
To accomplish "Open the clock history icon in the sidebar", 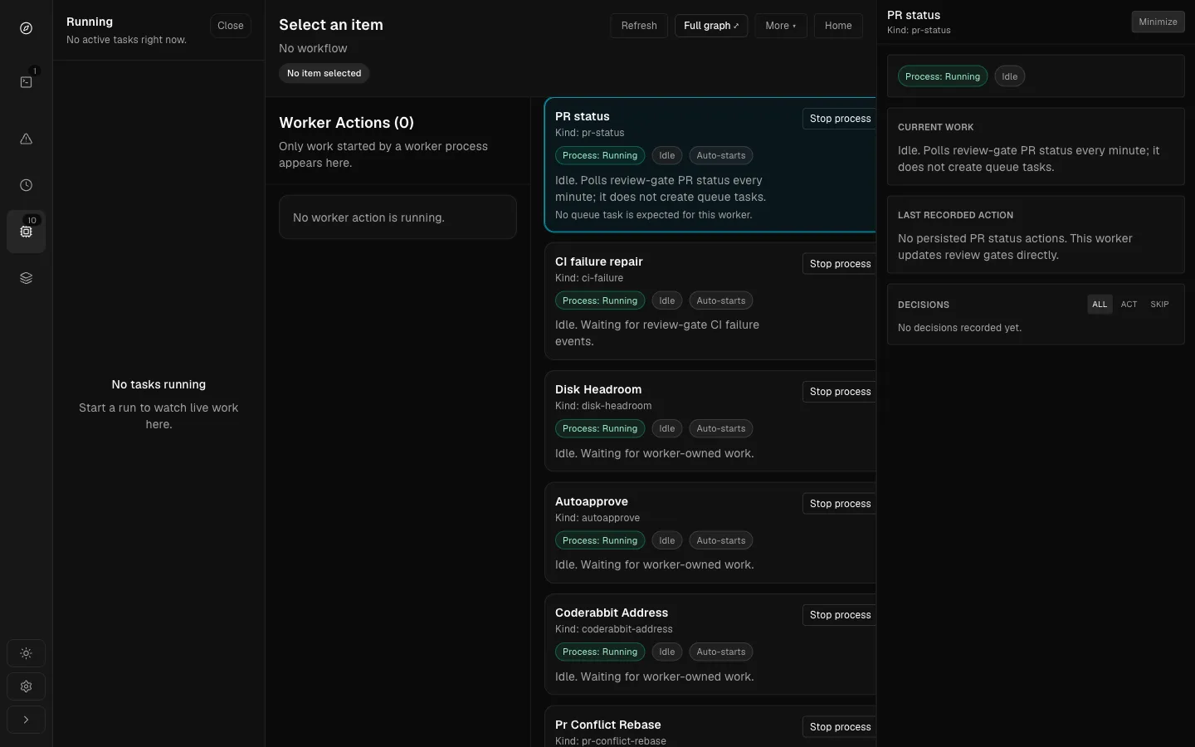I will 26,185.
